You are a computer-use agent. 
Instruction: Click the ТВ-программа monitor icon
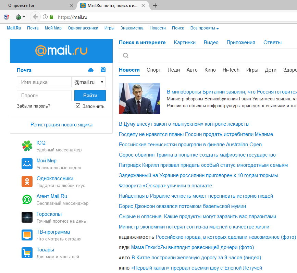[x=27, y=235]
